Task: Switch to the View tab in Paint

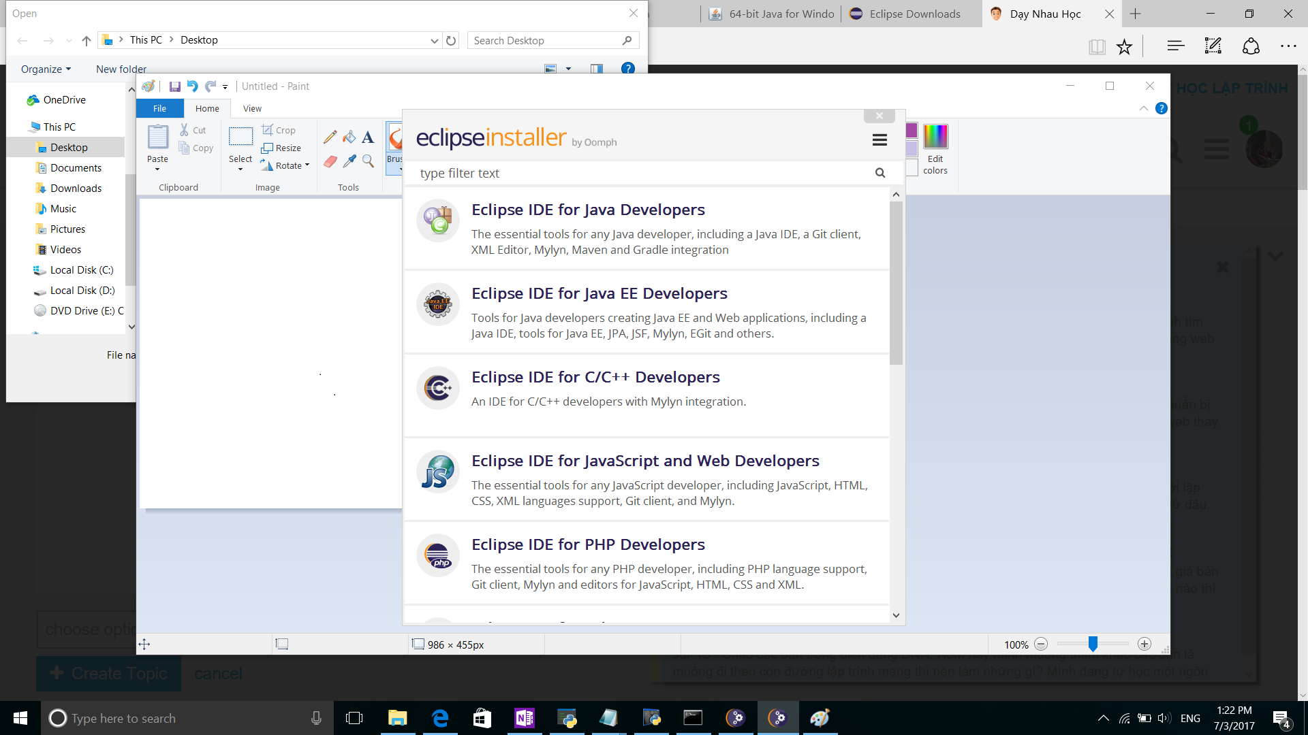Action: (252, 108)
